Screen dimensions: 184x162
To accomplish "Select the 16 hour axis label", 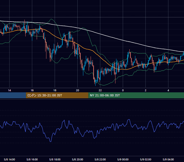I will [x=32, y=90].
